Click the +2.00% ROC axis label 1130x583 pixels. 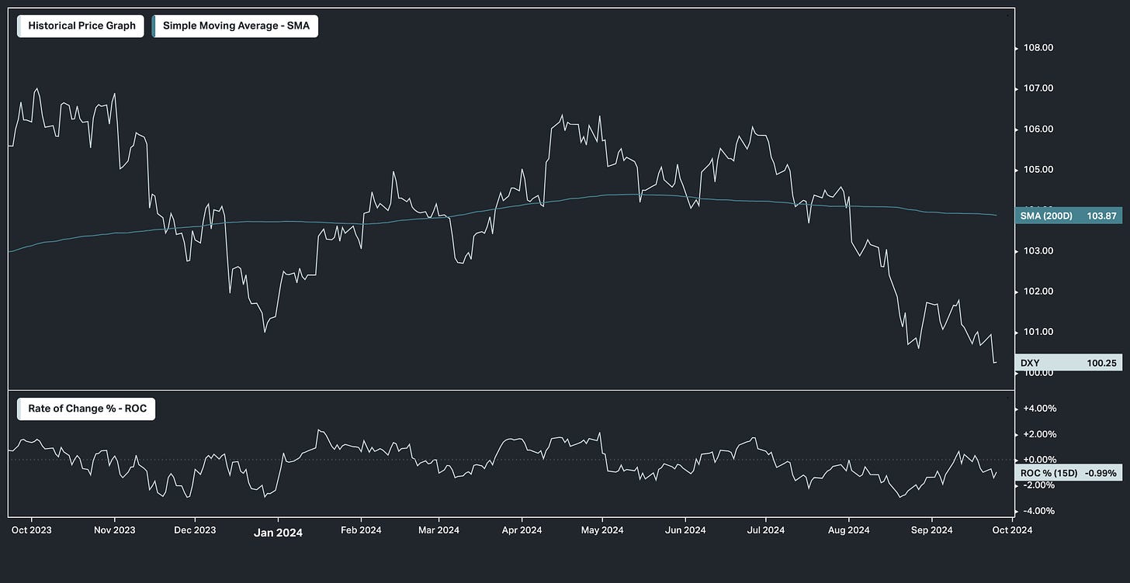pyautogui.click(x=1042, y=434)
